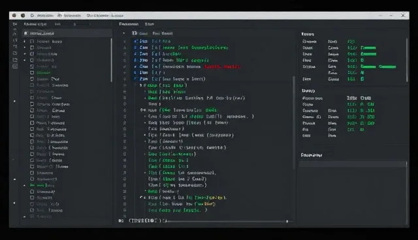
Task: Click the code editor's vertical scrollbar
Action: (294, 123)
